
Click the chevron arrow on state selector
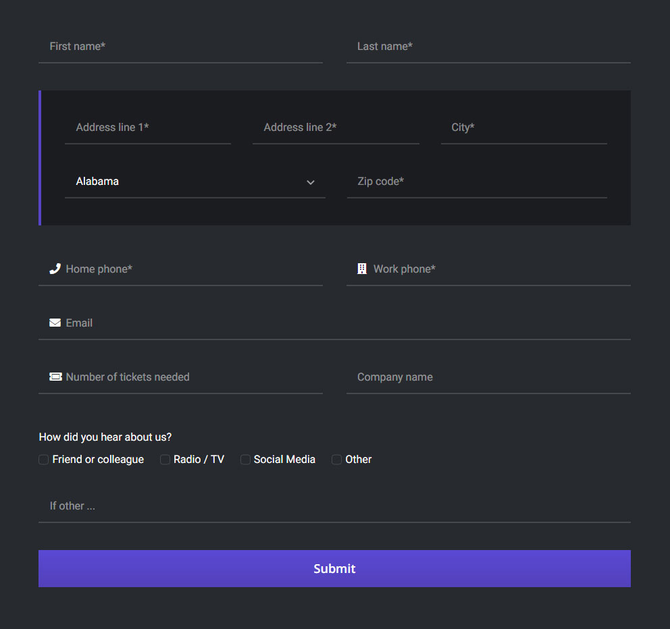click(x=311, y=182)
